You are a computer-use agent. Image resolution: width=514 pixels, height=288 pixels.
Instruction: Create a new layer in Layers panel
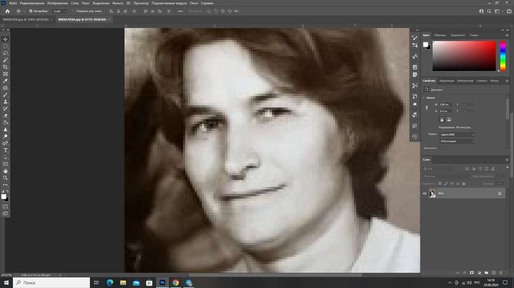tap(494, 273)
